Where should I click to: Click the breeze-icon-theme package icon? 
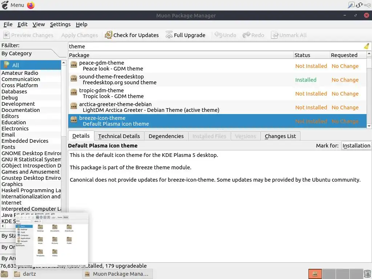(74, 120)
